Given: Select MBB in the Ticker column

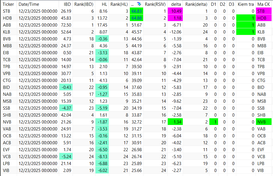Looking at the screenshot, I should coord(7,46).
